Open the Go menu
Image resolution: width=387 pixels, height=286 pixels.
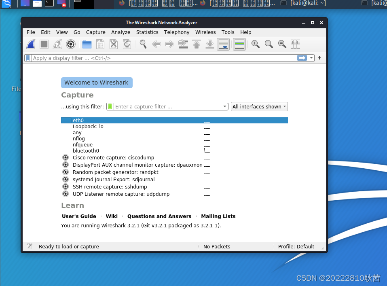point(77,32)
